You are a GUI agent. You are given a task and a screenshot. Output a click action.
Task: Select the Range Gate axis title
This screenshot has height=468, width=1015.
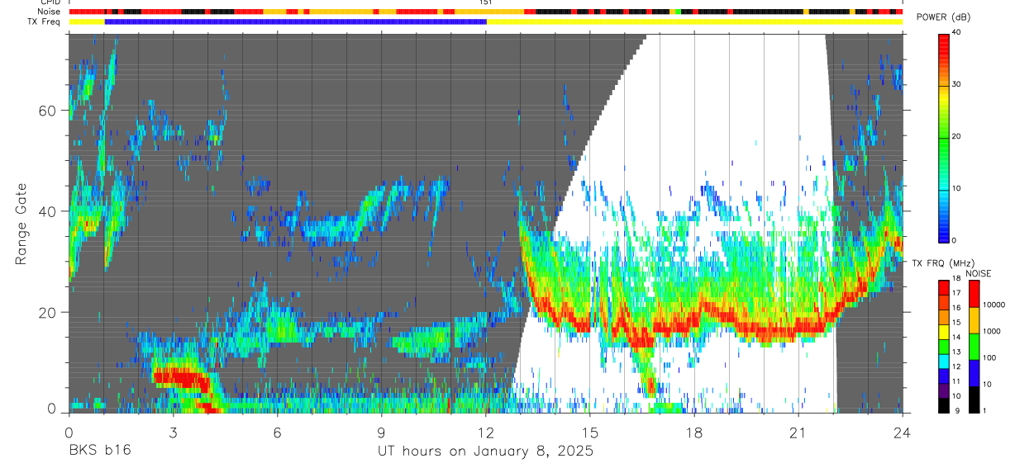[x=21, y=224]
